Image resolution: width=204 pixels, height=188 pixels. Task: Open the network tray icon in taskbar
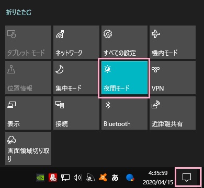click(x=65, y=178)
